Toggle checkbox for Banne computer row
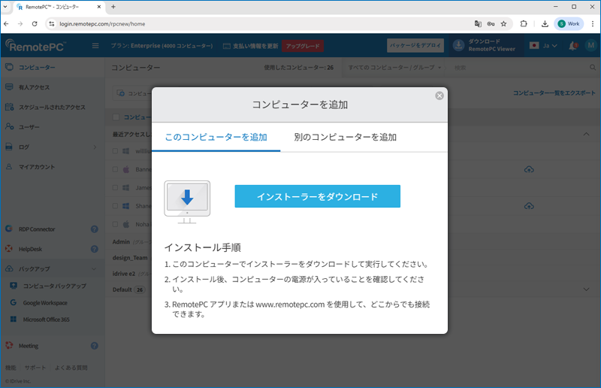601x388 pixels. pyautogui.click(x=115, y=169)
